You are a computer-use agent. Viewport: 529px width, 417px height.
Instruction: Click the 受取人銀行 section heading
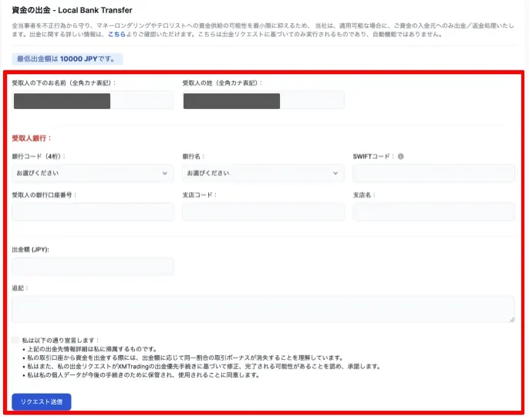click(32, 138)
